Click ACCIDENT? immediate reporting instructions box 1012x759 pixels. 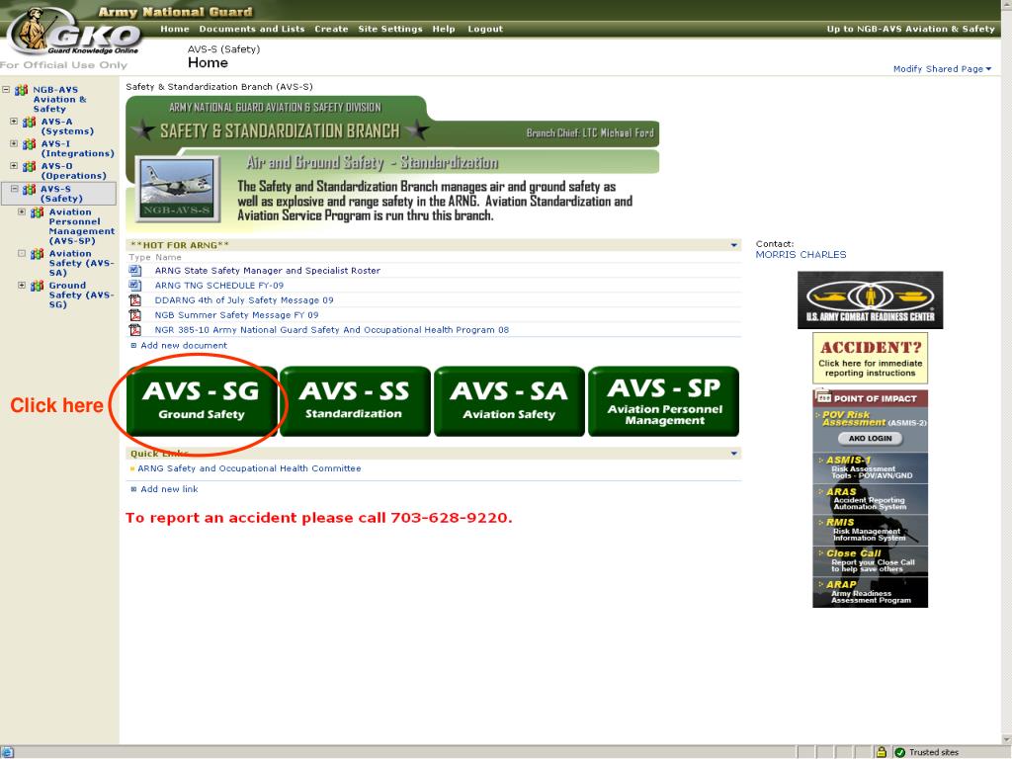point(870,358)
